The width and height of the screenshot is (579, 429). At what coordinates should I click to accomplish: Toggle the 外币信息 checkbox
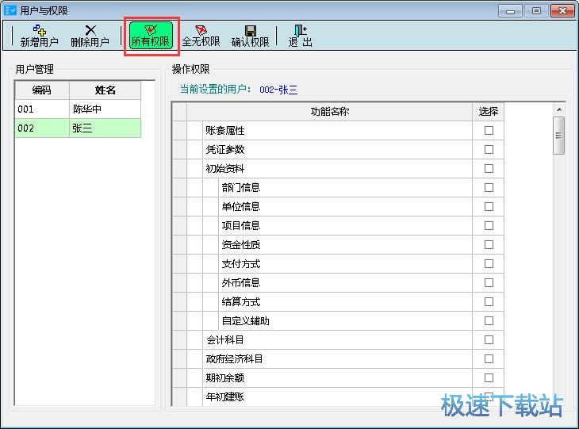click(x=489, y=283)
